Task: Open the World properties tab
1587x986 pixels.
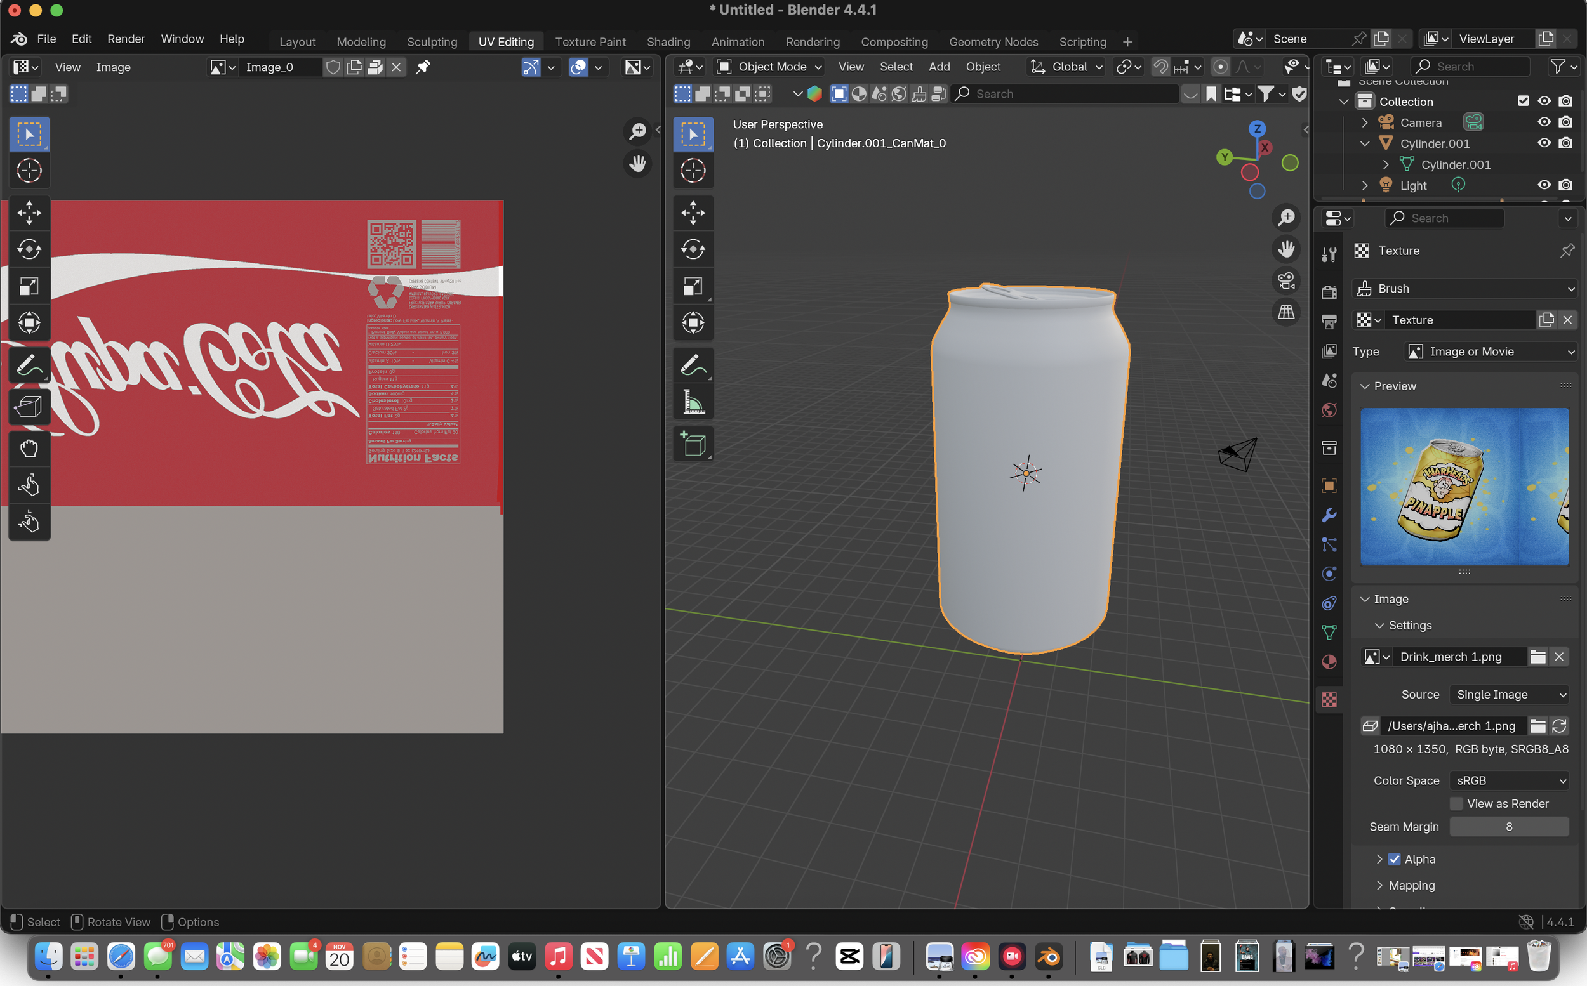Action: (1329, 410)
